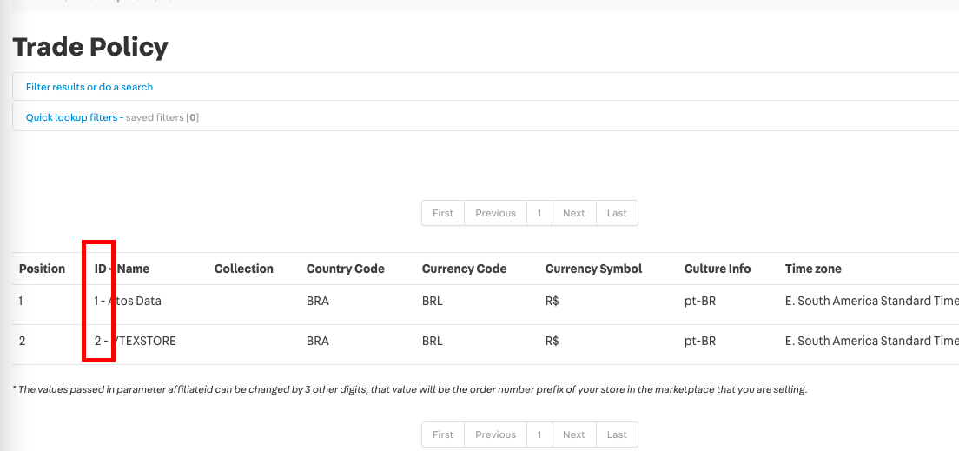Click the 'ID - Name' column header
The height and width of the screenshot is (451, 959).
pyautogui.click(x=122, y=269)
